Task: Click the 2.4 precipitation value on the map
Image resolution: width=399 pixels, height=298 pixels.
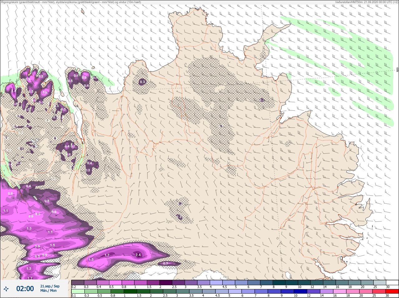Action: point(138,255)
